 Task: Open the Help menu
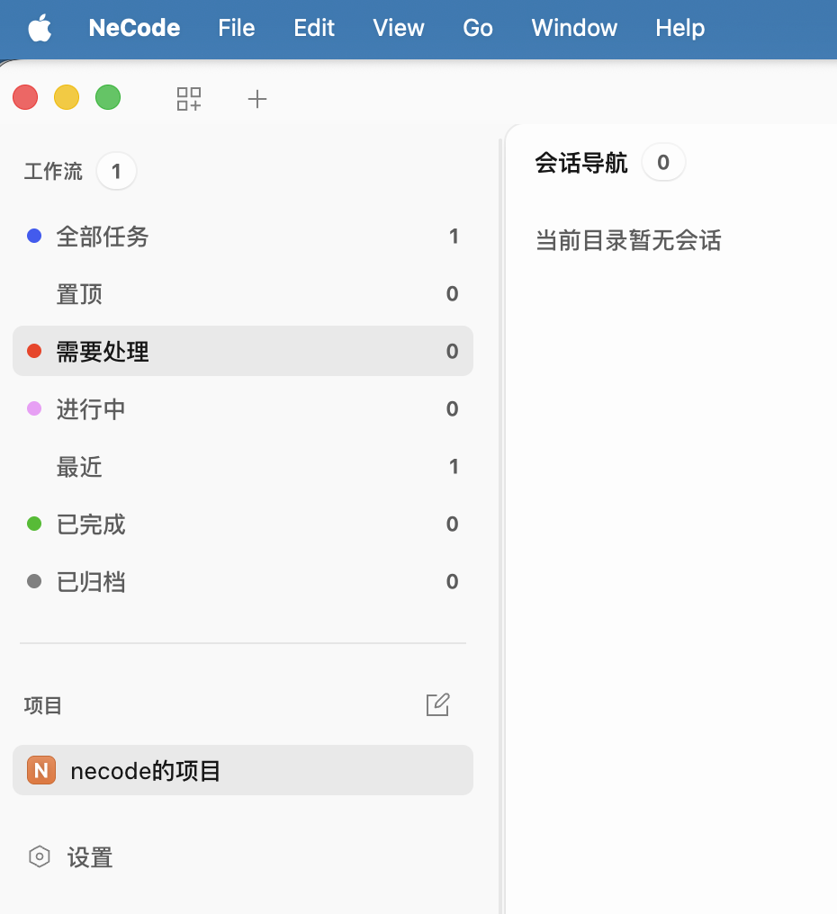[x=680, y=28]
